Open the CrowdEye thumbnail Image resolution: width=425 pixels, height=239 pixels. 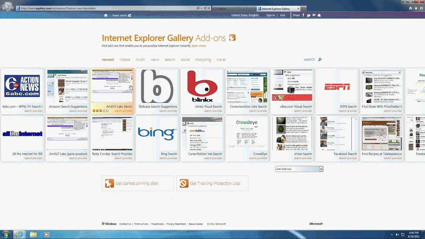click(x=247, y=138)
